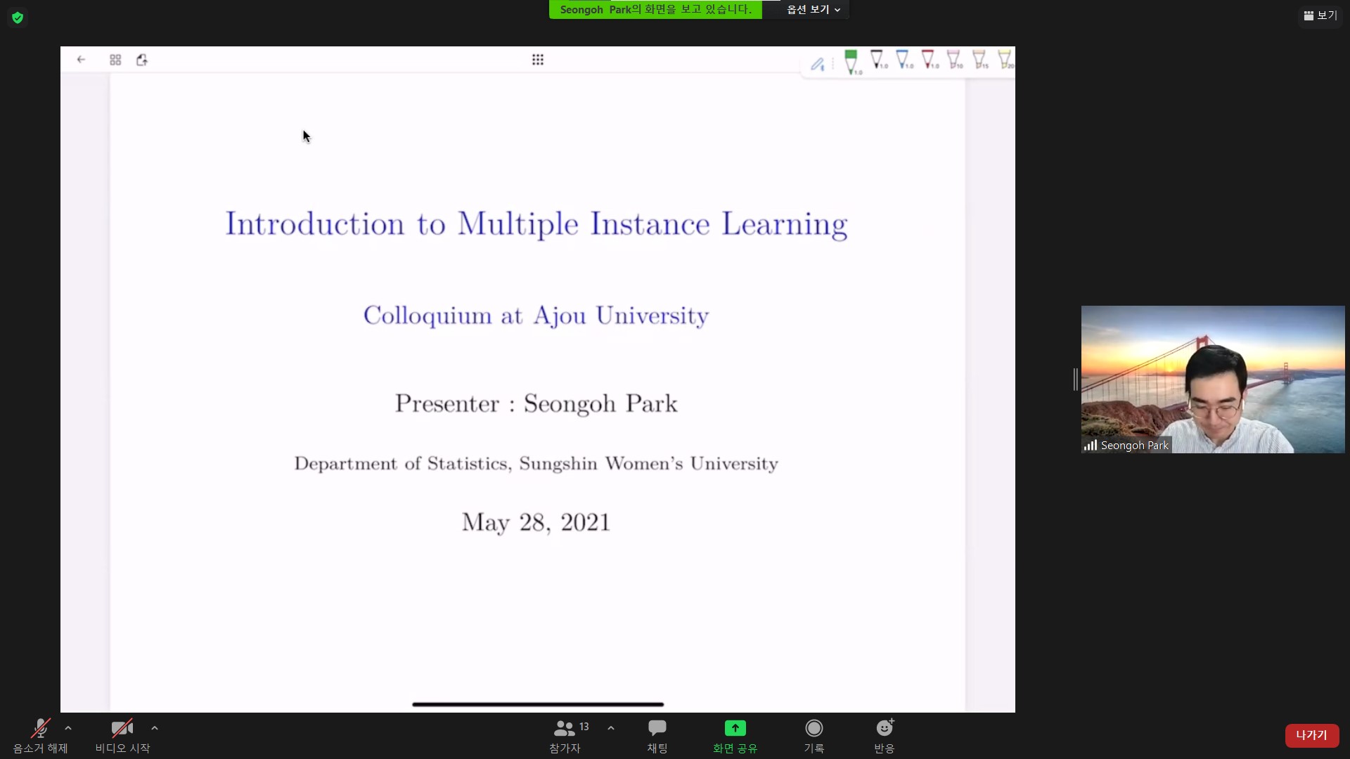The width and height of the screenshot is (1350, 759).
Task: Select the yellow highlighter 20
Action: click(1005, 60)
